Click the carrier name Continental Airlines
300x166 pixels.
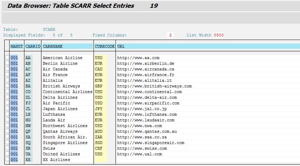67,92
